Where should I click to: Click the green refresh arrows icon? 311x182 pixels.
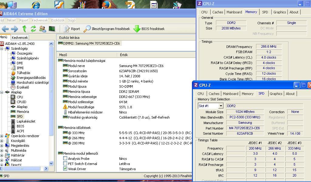pos(33,29)
